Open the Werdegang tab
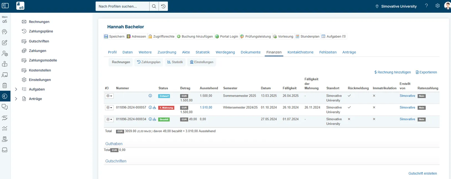The height and width of the screenshot is (179, 451). (x=225, y=52)
